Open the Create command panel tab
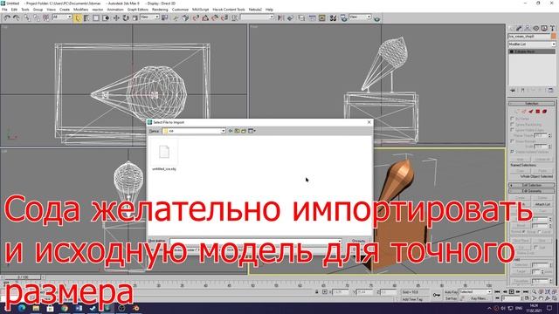Screen dimensions: 559x314 [x=512, y=28]
